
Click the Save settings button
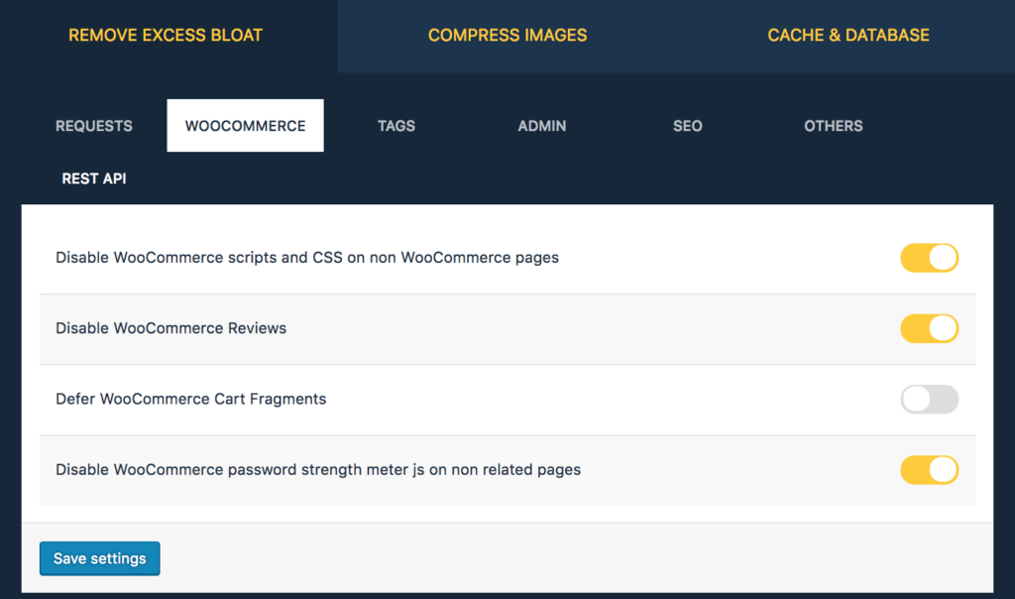pyautogui.click(x=99, y=558)
